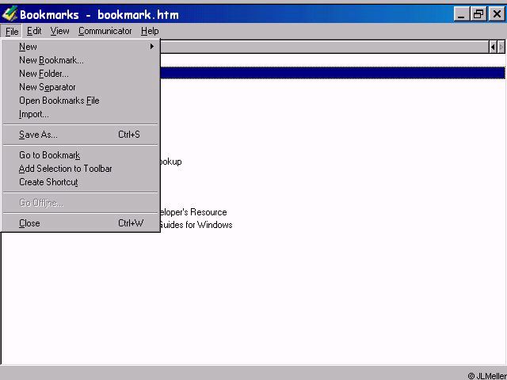Open the View menu
The width and height of the screenshot is (507, 380).
(x=60, y=31)
